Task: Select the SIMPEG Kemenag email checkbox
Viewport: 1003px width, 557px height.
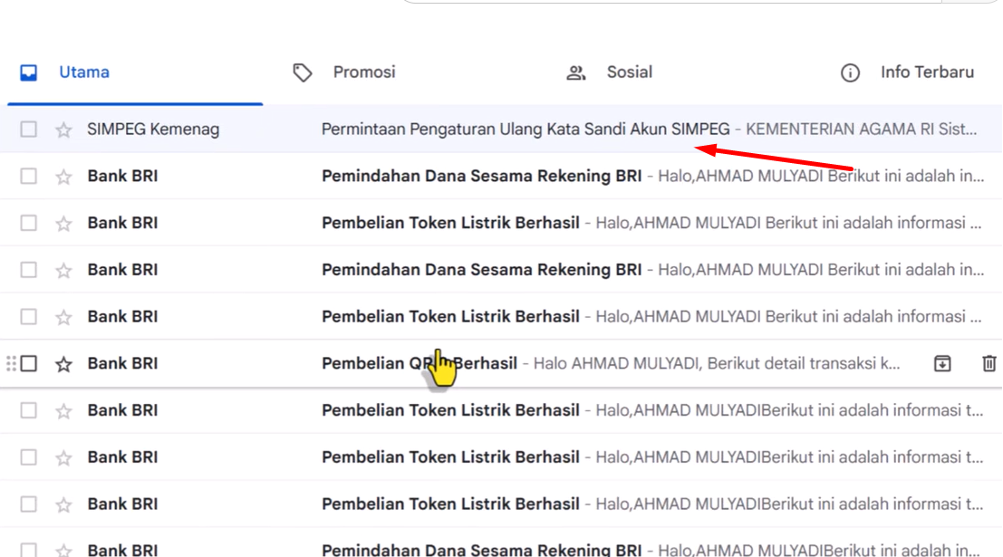Action: [x=28, y=130]
